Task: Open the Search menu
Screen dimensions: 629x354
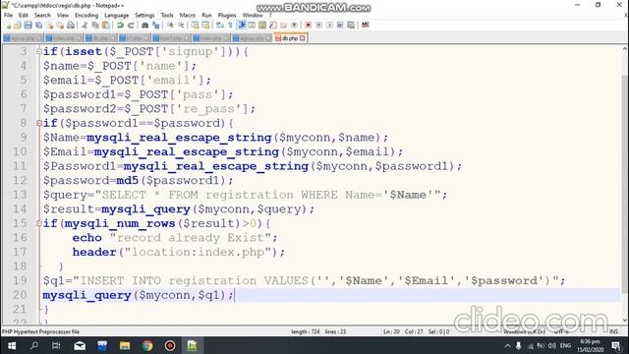Action: 42,16
